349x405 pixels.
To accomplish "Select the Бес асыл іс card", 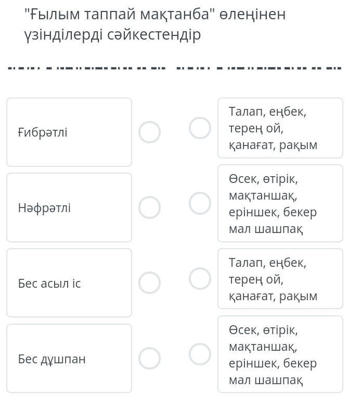I will (69, 283).
